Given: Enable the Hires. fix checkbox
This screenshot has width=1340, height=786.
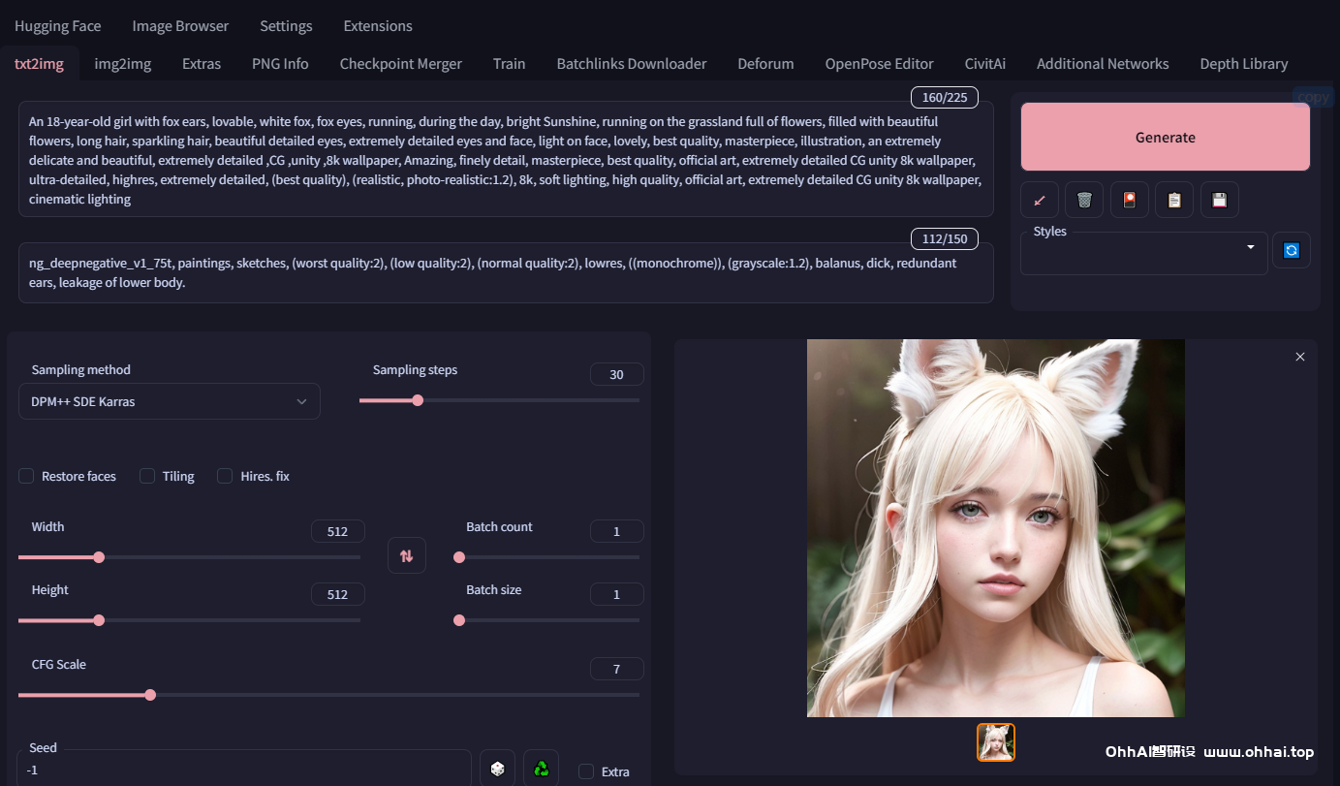Looking at the screenshot, I should 225,476.
